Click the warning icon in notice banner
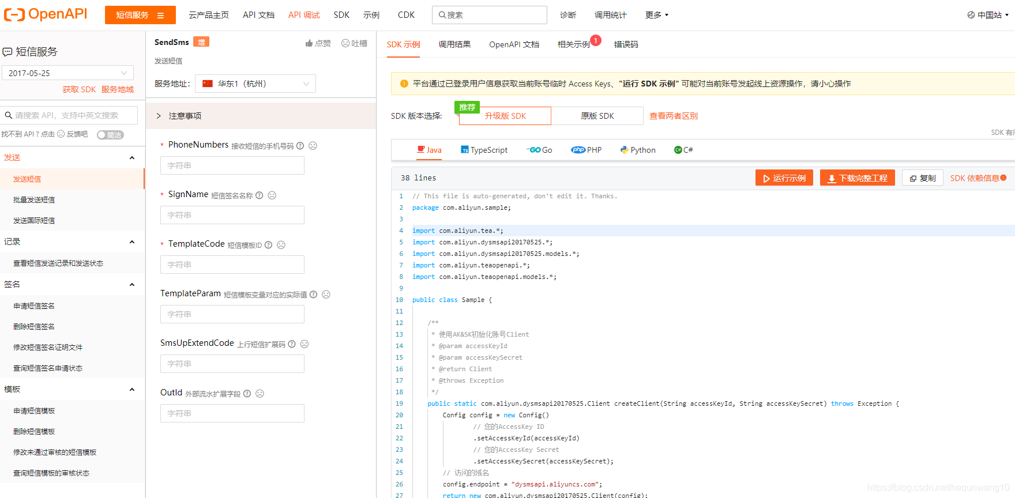The width and height of the screenshot is (1015, 498). [x=404, y=84]
